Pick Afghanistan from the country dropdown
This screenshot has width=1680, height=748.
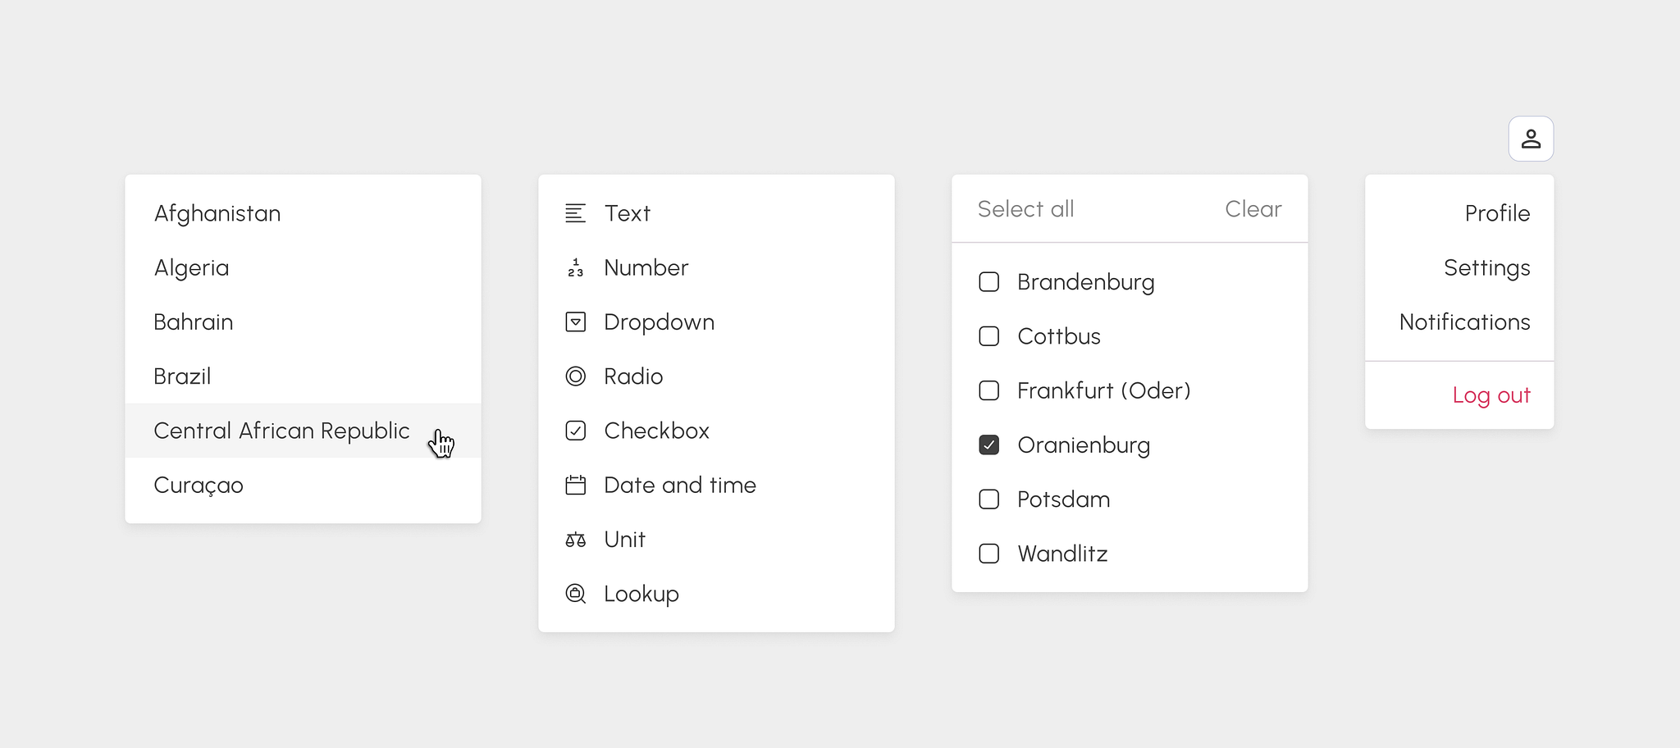click(x=217, y=212)
